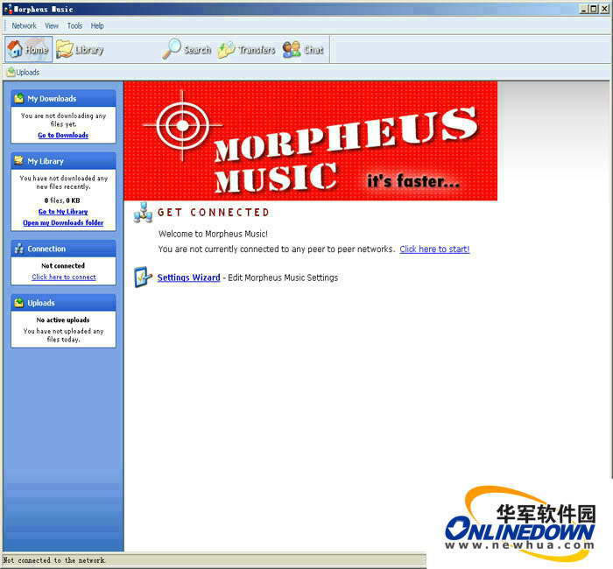613x569 pixels.
Task: Open my Downloads folder link
Action: click(x=63, y=222)
